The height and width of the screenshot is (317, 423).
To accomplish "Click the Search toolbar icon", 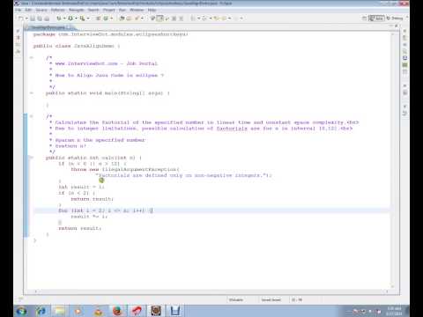I will point(137,18).
